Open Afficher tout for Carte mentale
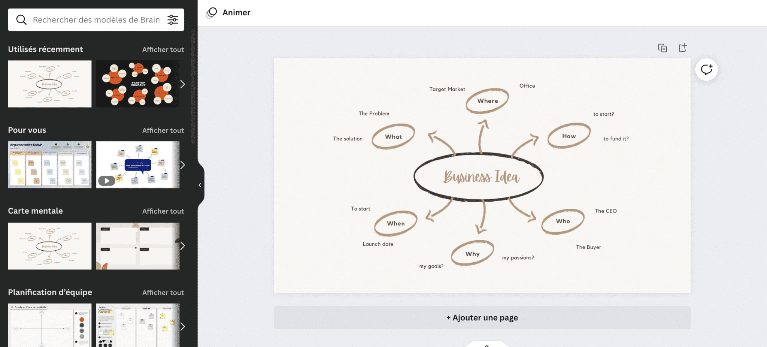This screenshot has width=767, height=347. click(x=163, y=211)
